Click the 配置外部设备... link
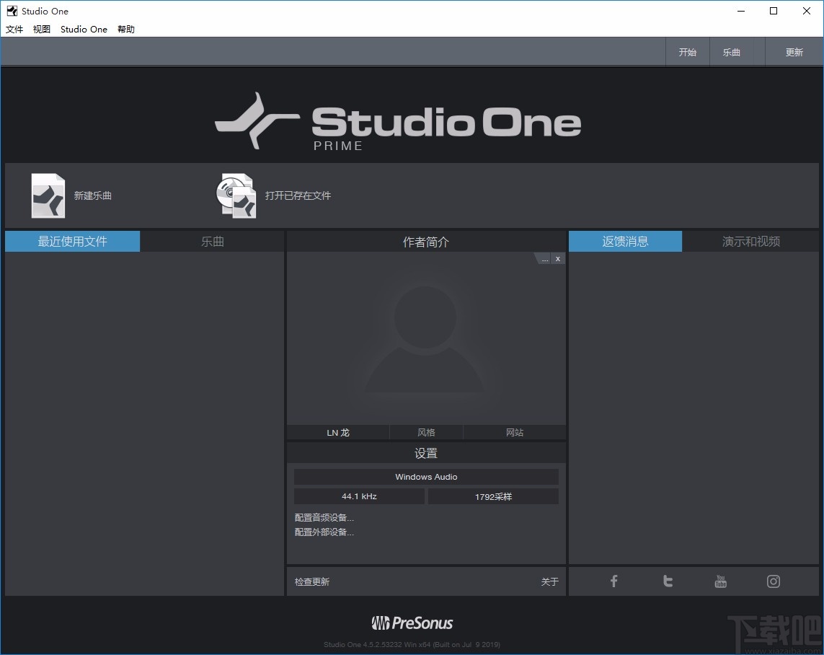824x655 pixels. point(324,532)
